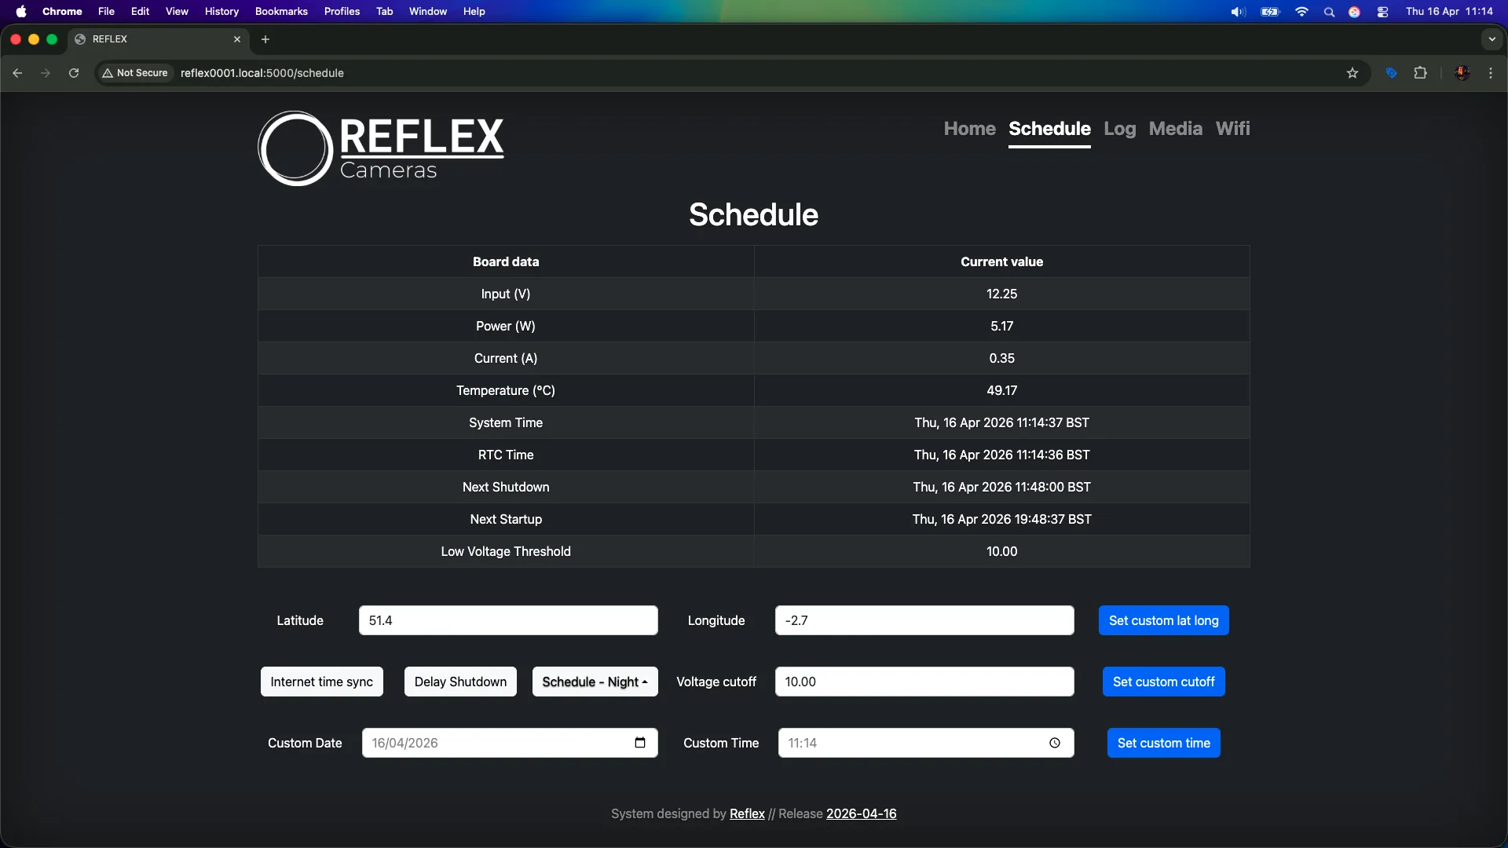Click the Wi-Fi status icon in the menu bar
Viewport: 1508px width, 848px height.
point(1301,12)
